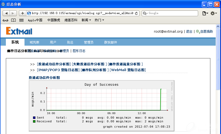Viewport: 221px width, 134px height.
Task: Click the Google search field
Action: 172,13
